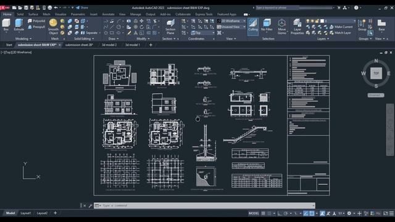Toggle object snap tracking in status bar
This screenshot has width=395, height=222.
click(306, 213)
